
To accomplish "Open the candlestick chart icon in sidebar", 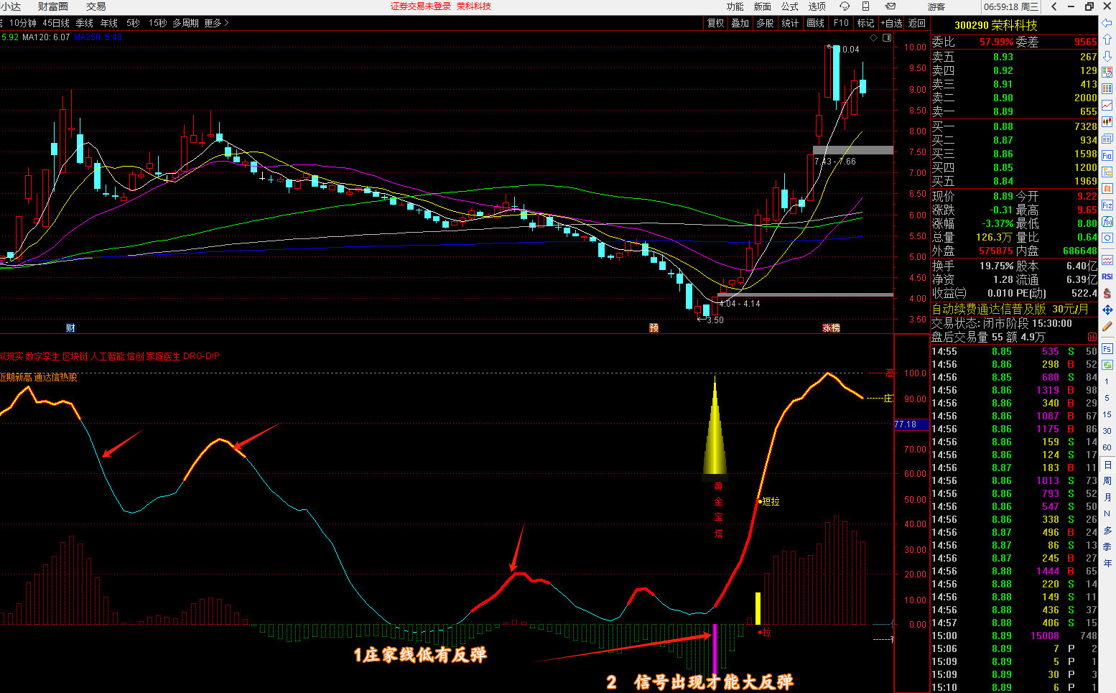I will click(x=1107, y=122).
